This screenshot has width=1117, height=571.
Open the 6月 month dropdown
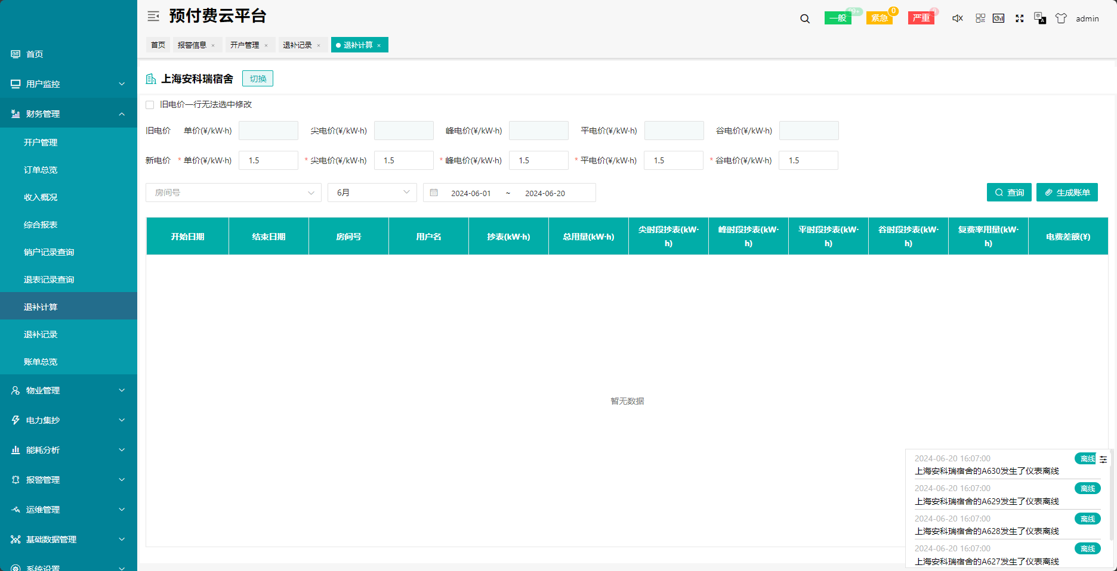pos(372,193)
